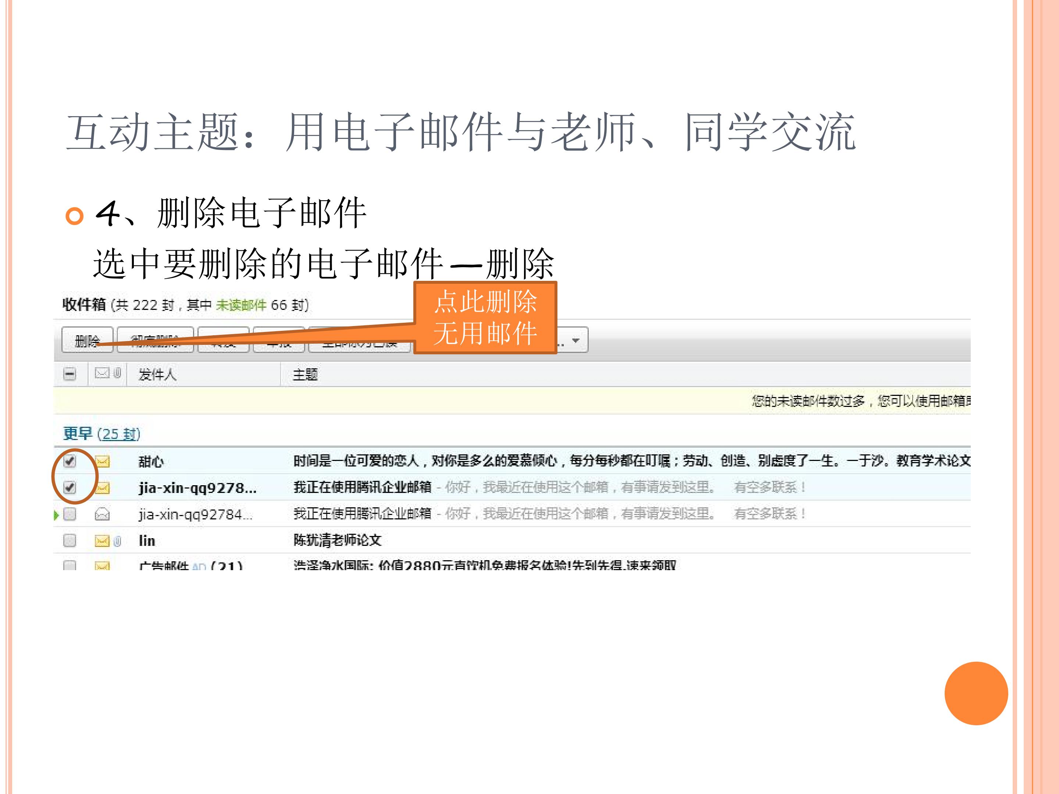Image resolution: width=1059 pixels, height=794 pixels.
Task: Click the attachment paperclip icon on the lin row
Action: click(x=117, y=541)
